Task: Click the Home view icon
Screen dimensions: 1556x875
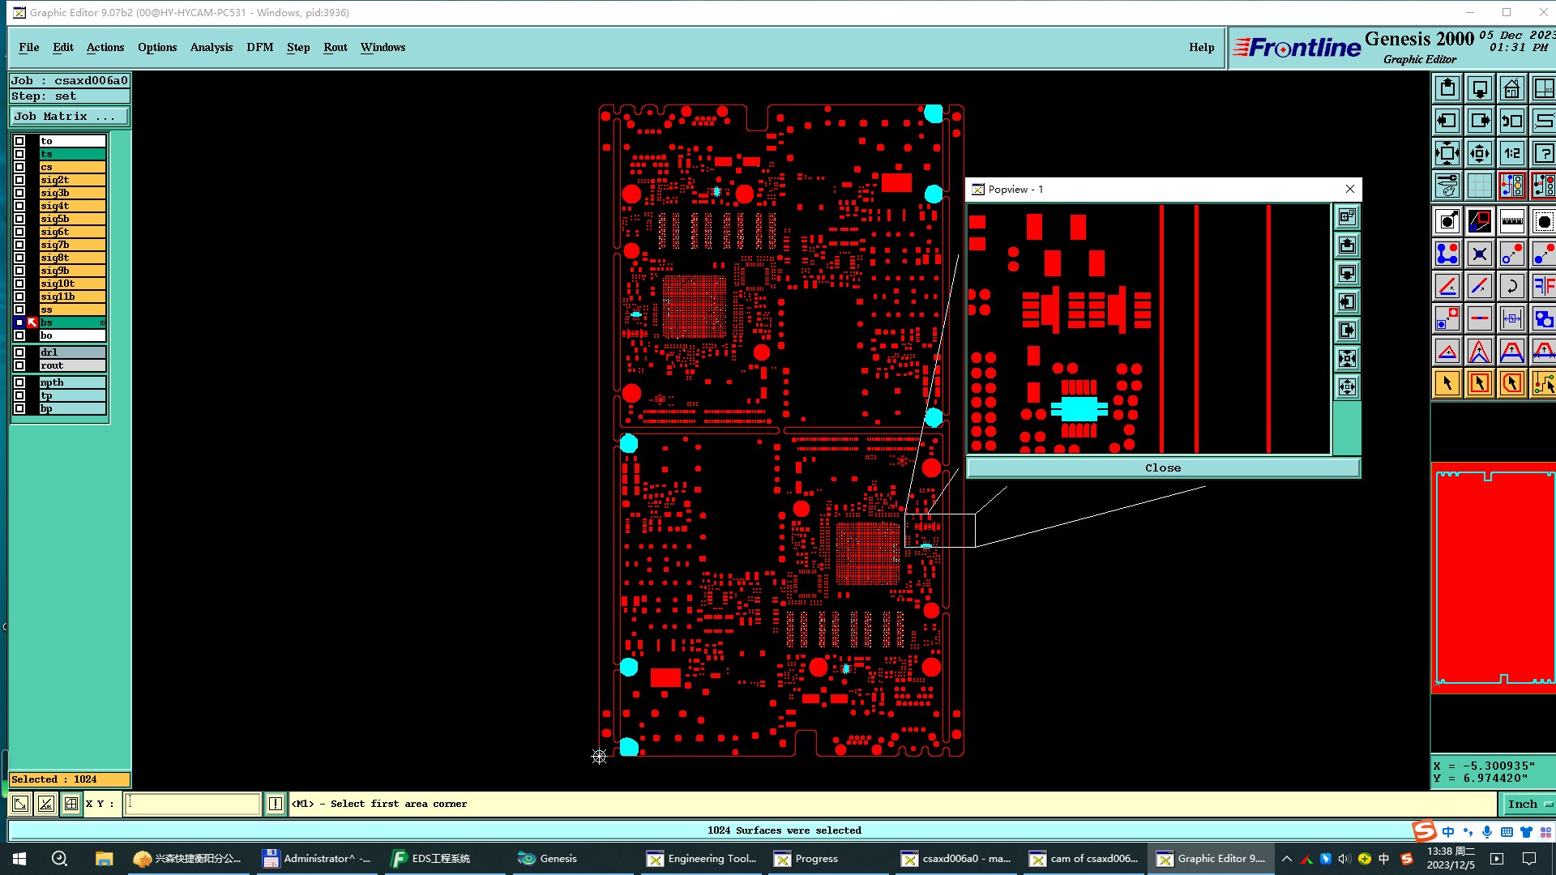Action: 1511,88
